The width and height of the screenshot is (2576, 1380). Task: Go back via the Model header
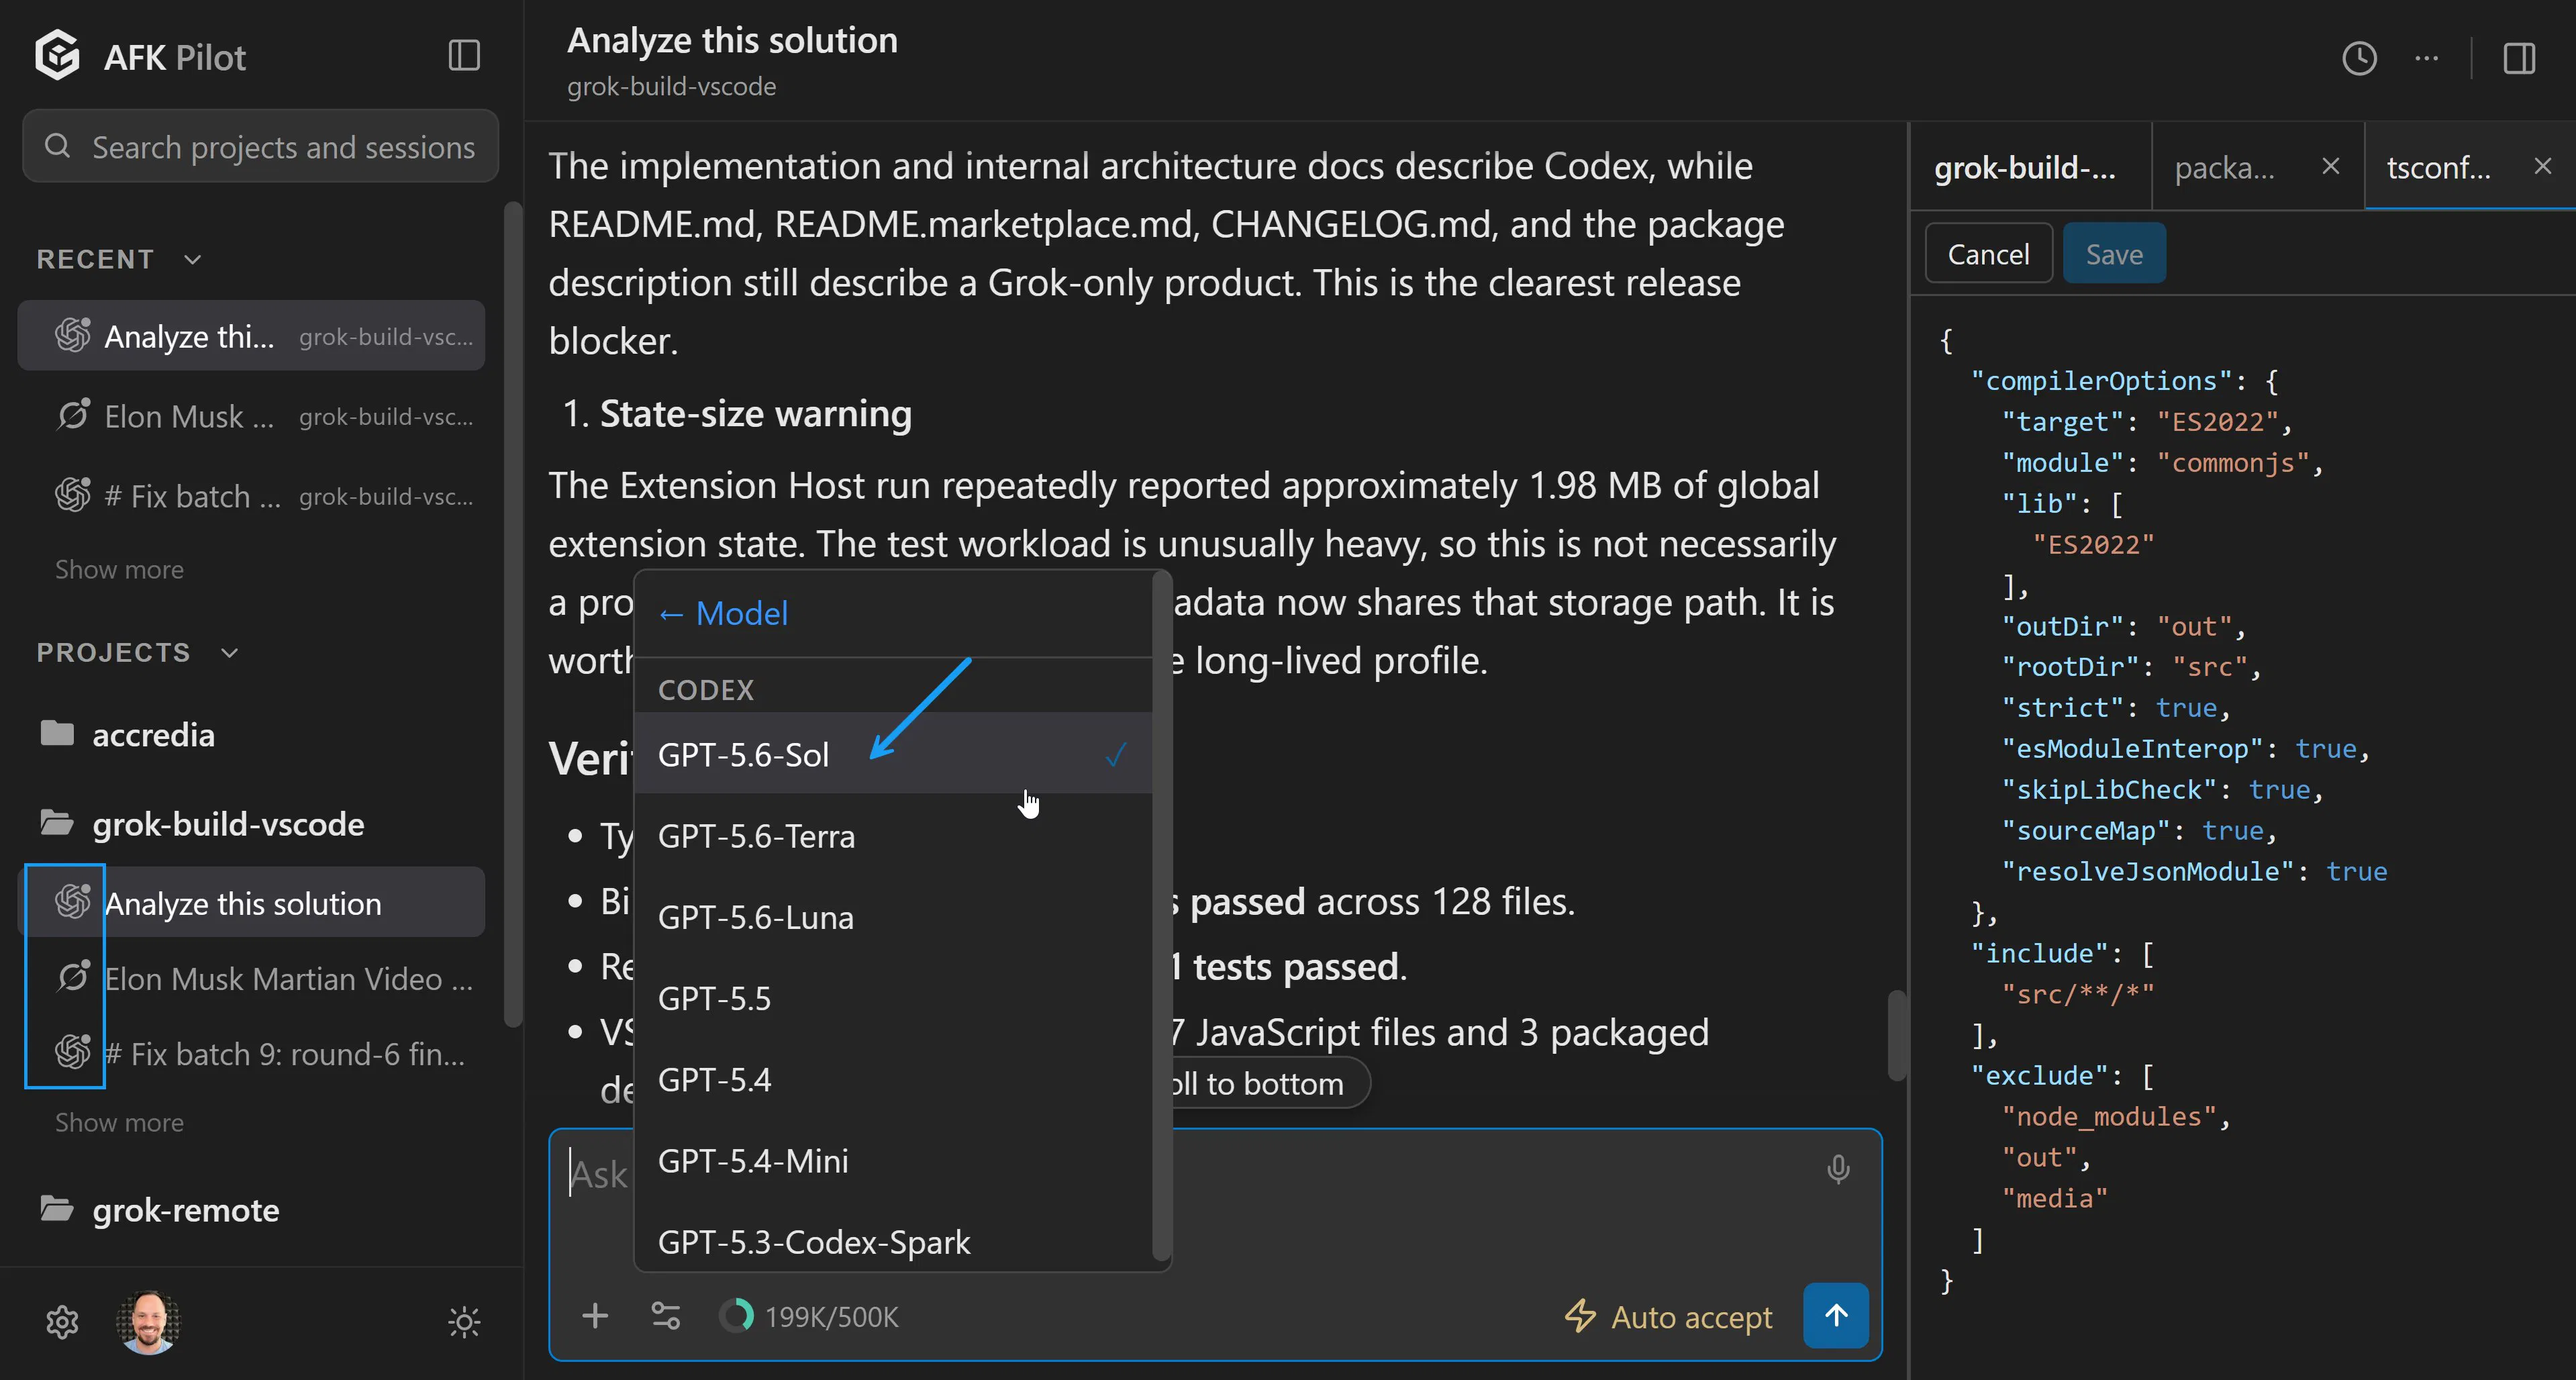(x=723, y=613)
